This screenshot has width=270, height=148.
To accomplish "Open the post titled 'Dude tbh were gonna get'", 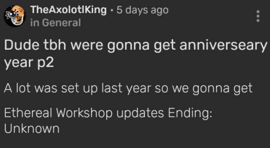I will coord(136,54).
